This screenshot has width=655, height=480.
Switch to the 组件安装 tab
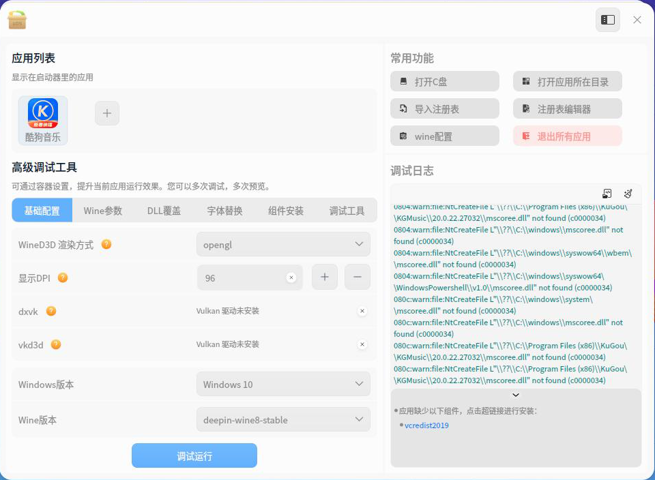(x=286, y=211)
